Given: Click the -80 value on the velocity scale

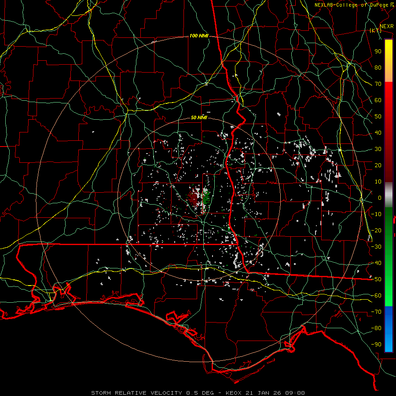Looking at the screenshot, I should pyautogui.click(x=376, y=328).
